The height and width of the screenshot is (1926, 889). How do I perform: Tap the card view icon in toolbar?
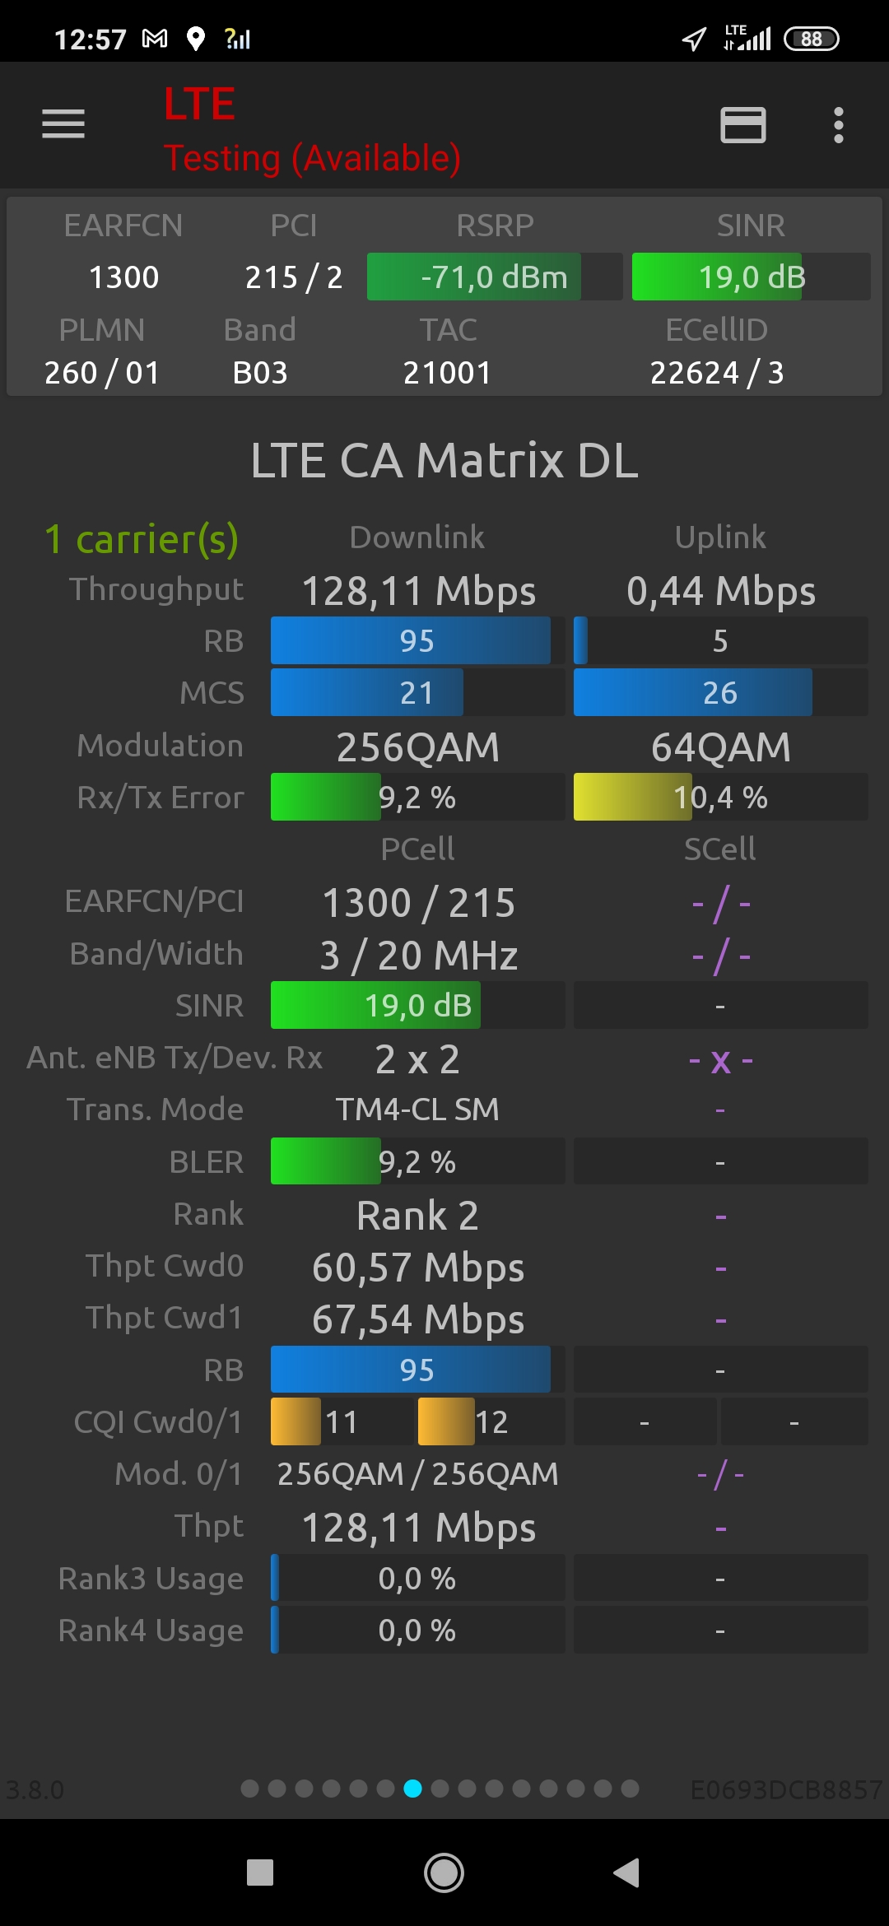(x=742, y=125)
